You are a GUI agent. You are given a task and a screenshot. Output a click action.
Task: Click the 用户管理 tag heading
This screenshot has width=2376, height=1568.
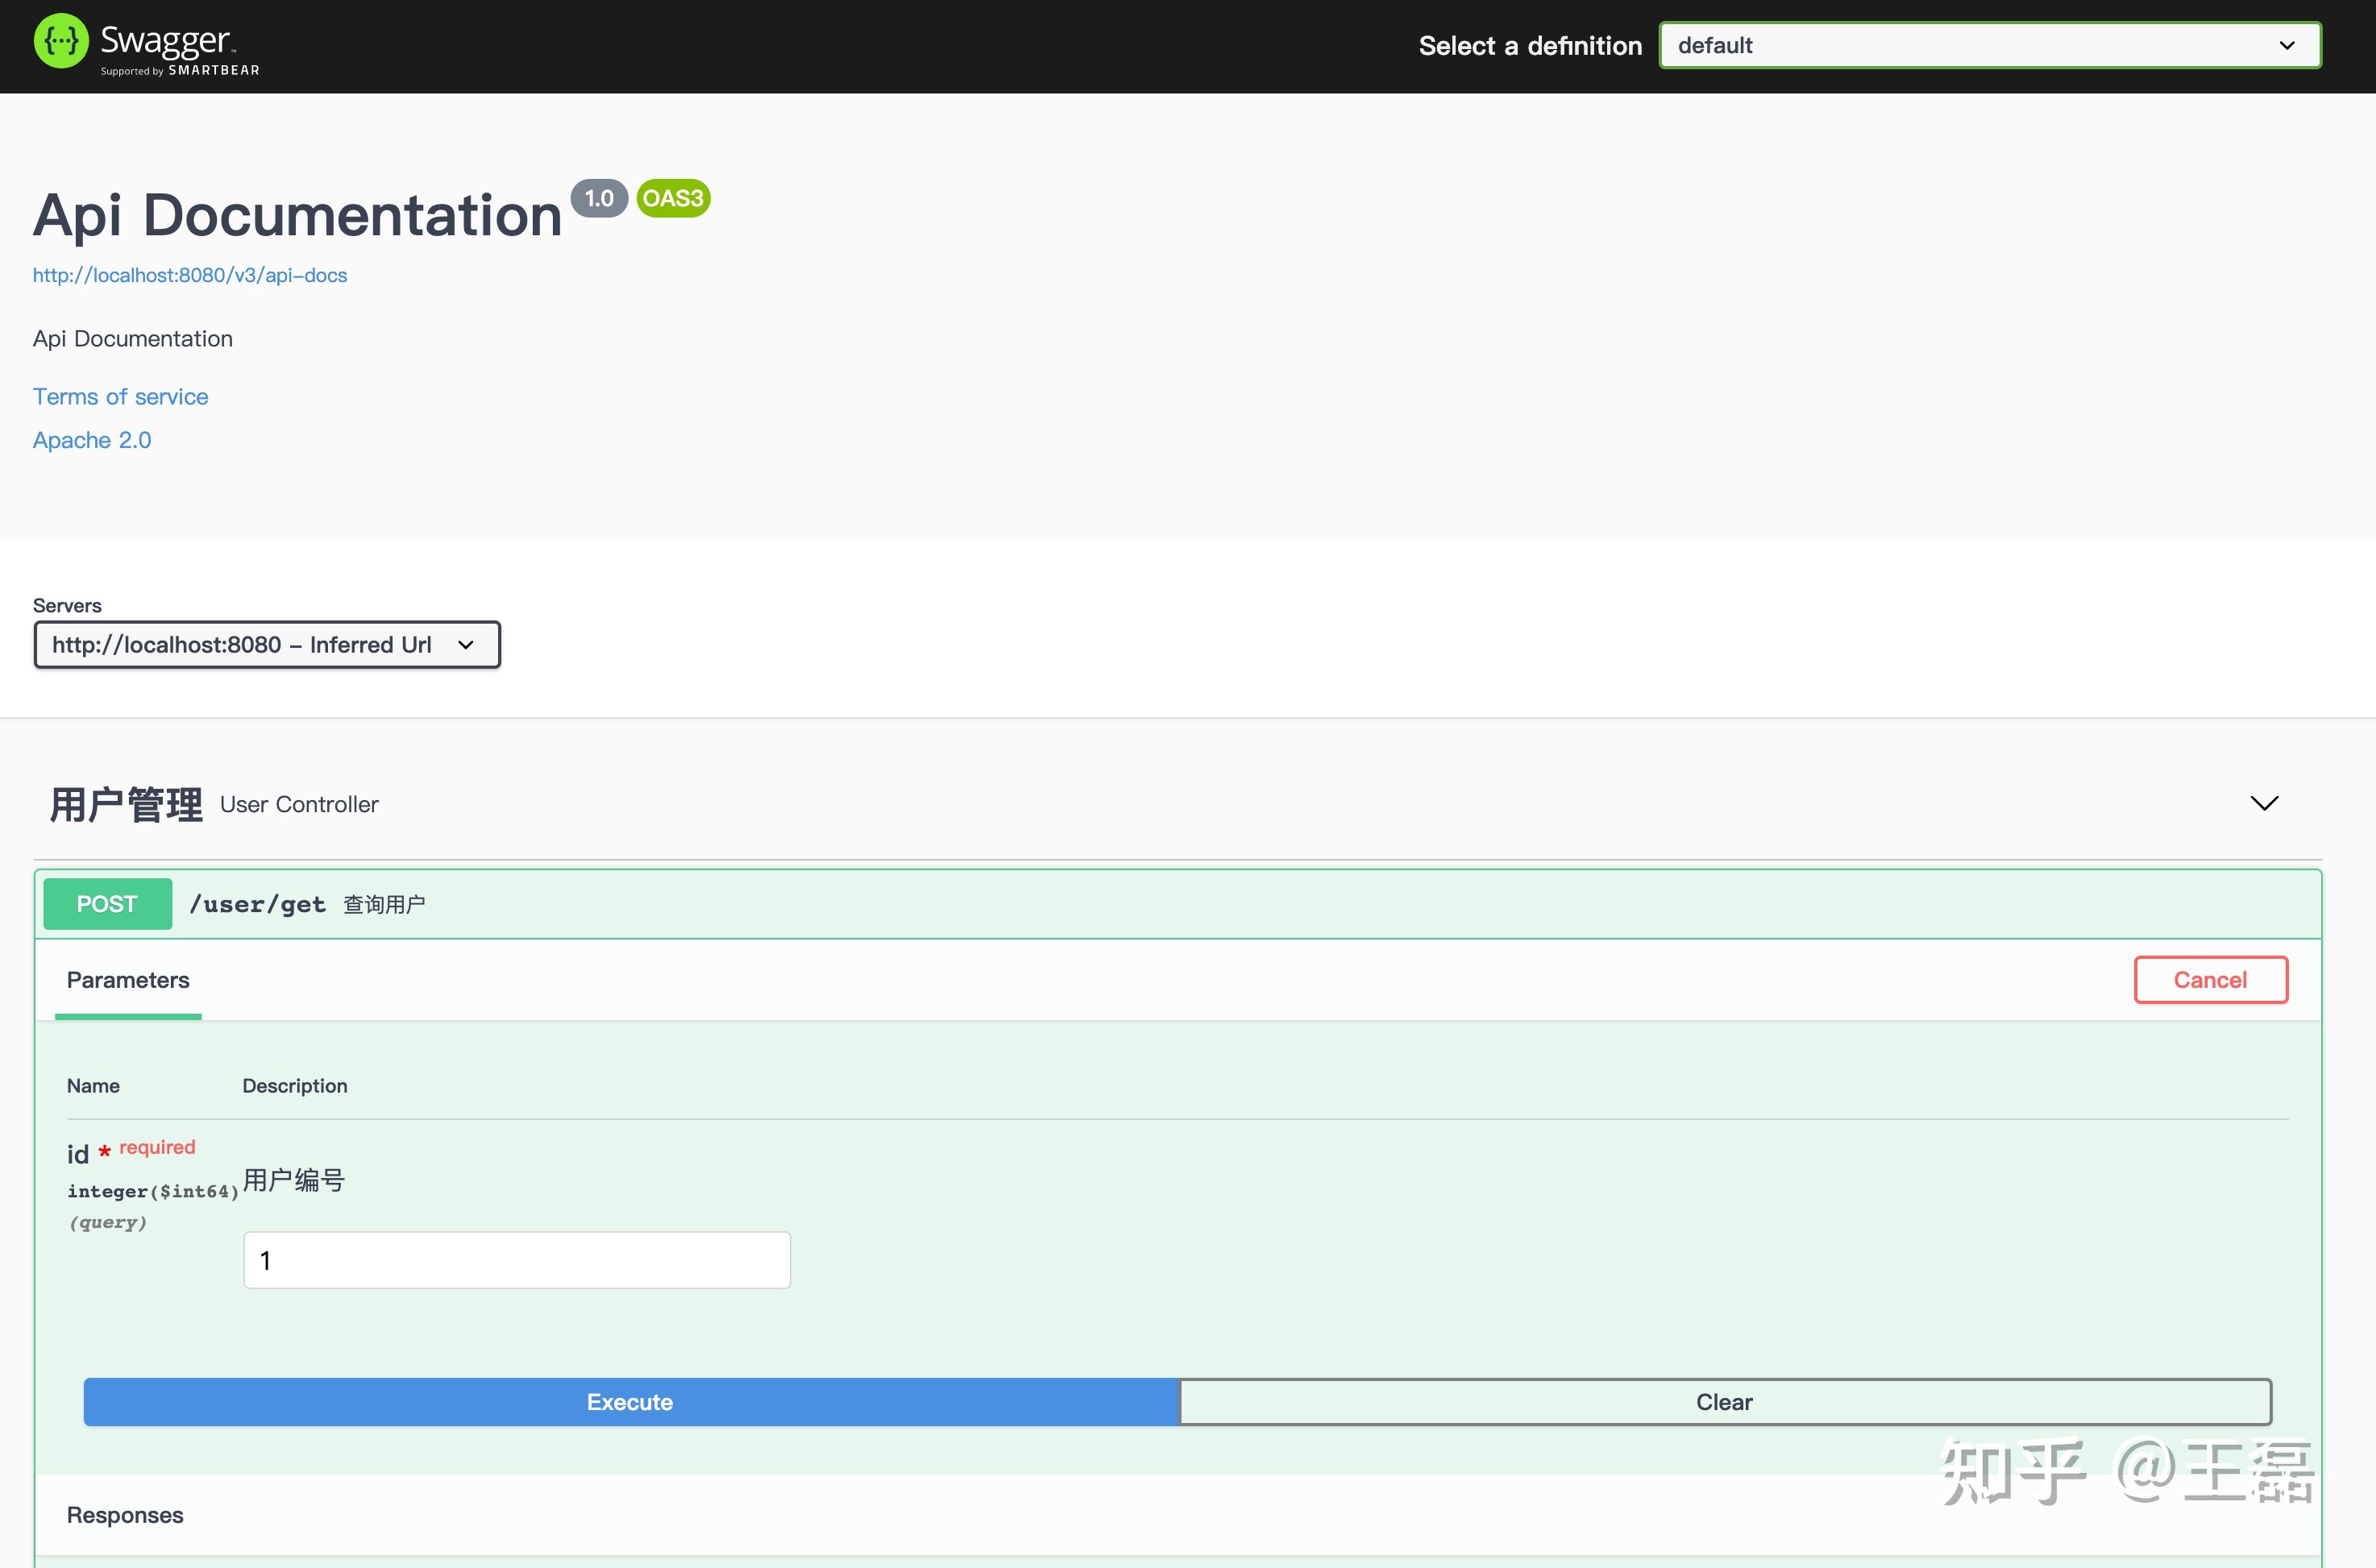[x=126, y=805]
